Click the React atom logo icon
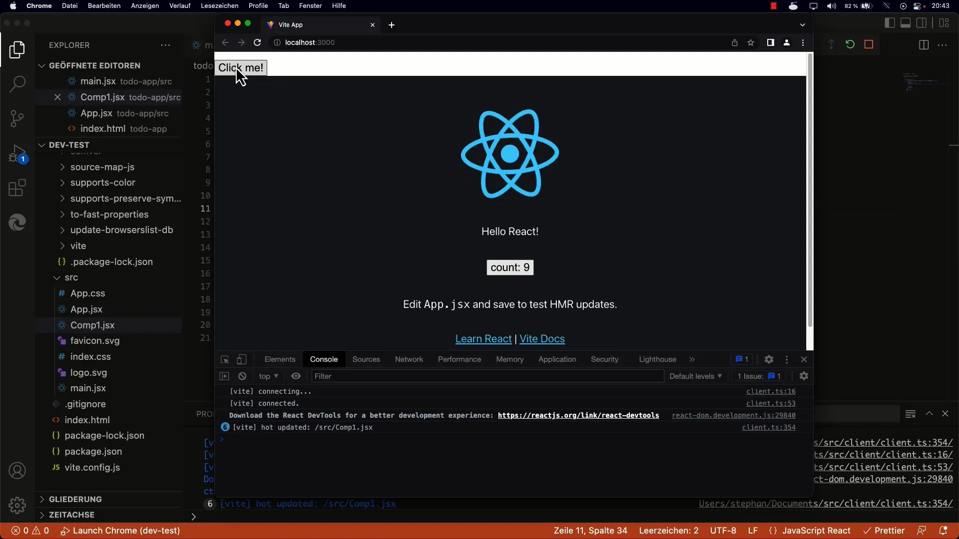This screenshot has height=539, width=959. click(511, 154)
